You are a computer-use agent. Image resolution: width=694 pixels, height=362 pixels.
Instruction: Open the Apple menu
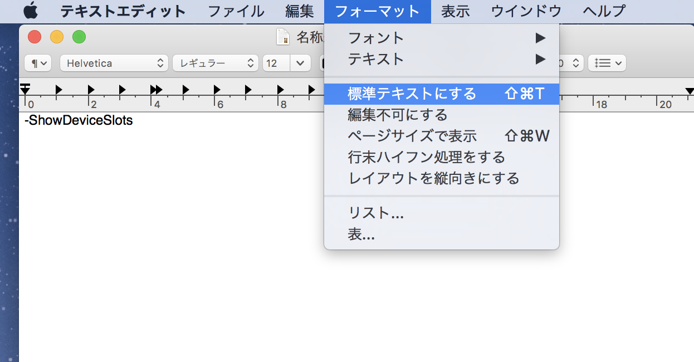click(30, 10)
